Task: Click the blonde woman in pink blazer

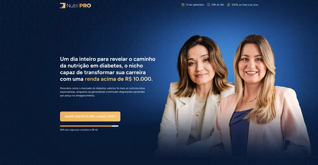Action: (262, 97)
